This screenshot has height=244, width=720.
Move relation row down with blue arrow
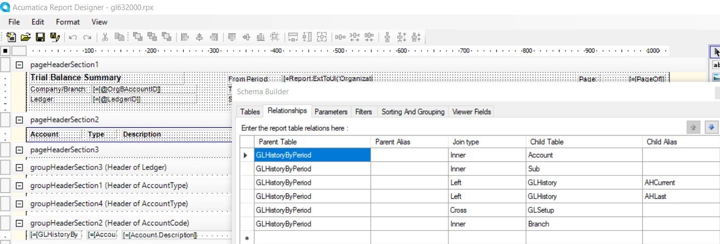click(711, 127)
